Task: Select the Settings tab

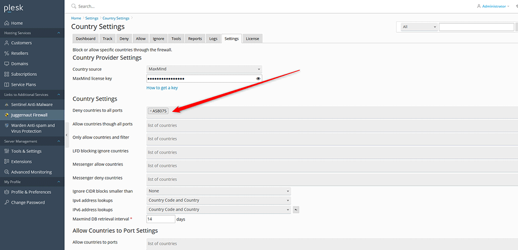Action: tap(232, 38)
